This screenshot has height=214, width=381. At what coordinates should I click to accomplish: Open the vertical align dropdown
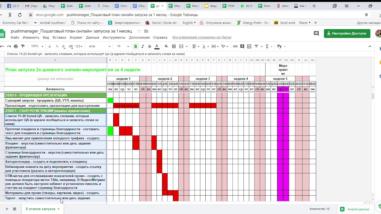pyautogui.click(x=205, y=46)
